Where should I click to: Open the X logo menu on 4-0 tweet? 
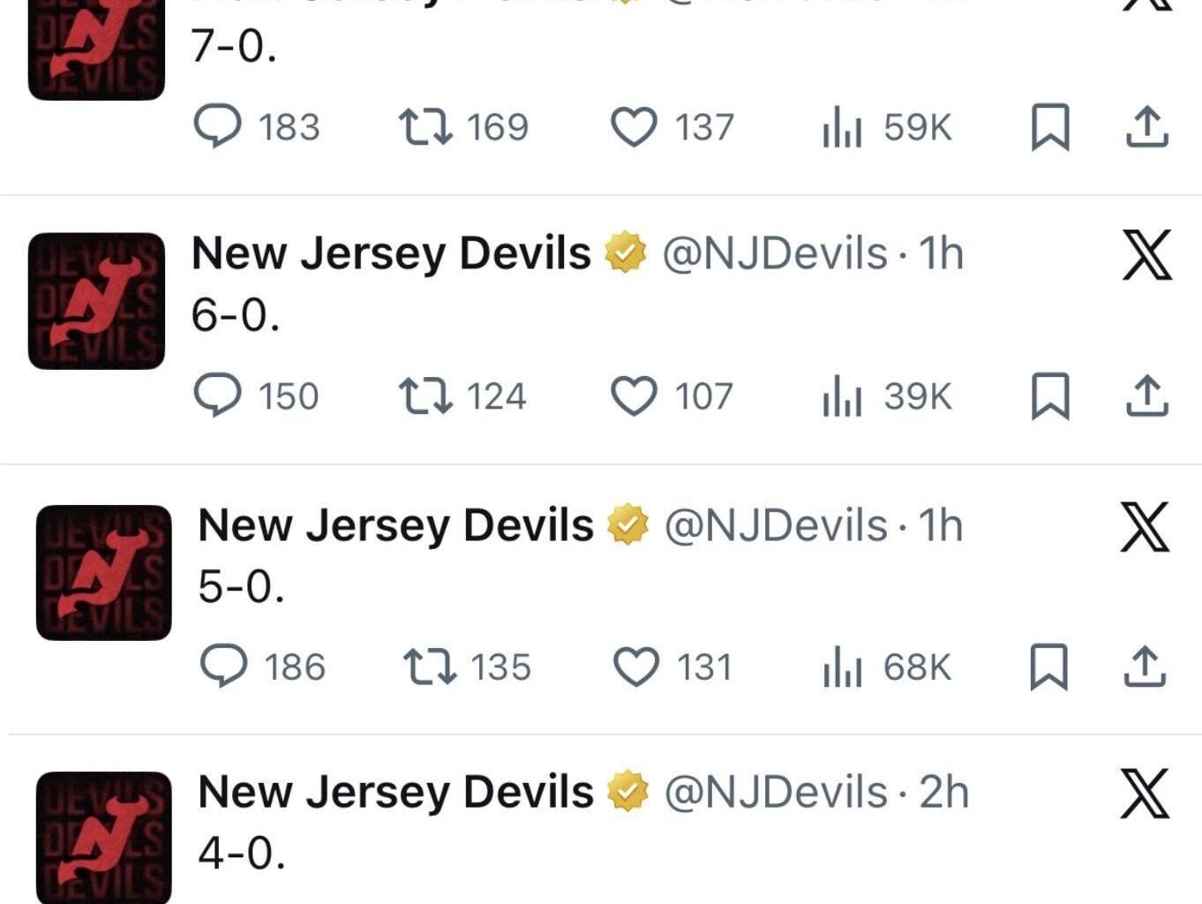tap(1145, 794)
